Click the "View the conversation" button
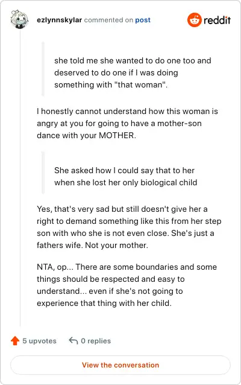This screenshot has height=385, width=241. [120, 365]
